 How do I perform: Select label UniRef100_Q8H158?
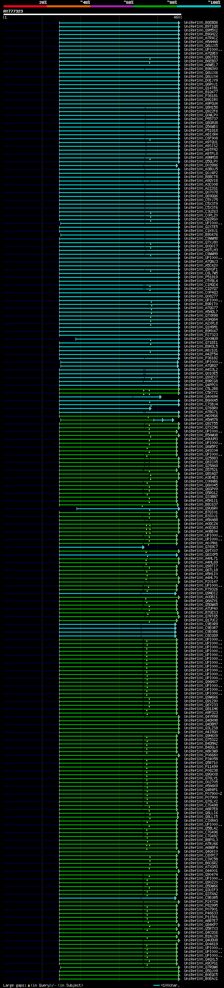click(201, 107)
